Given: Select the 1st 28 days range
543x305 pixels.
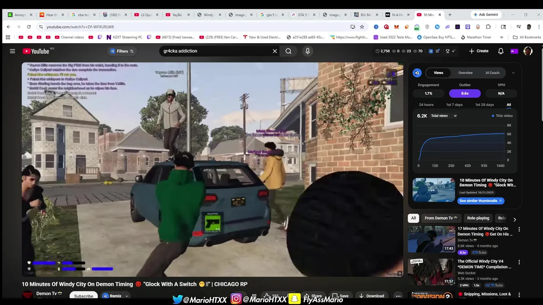Looking at the screenshot, I should pos(484,105).
